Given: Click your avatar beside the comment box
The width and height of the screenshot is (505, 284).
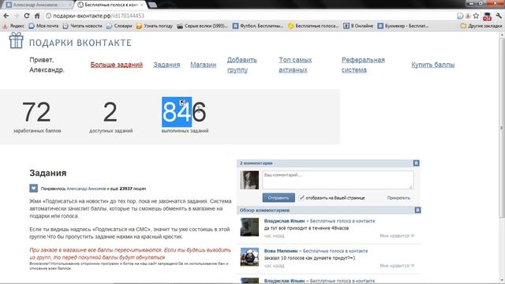Looking at the screenshot, I should pyautogui.click(x=249, y=180).
